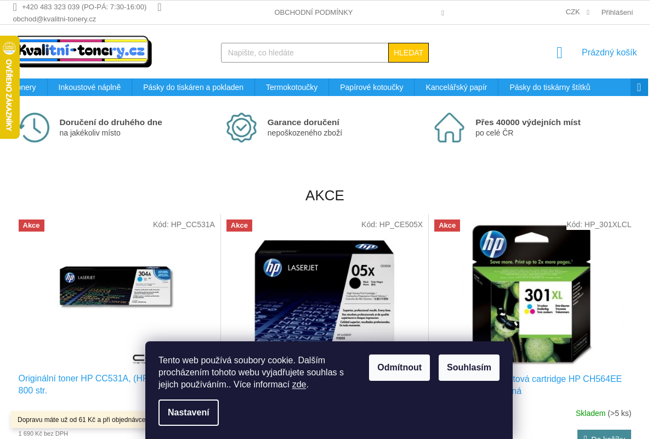Click the search input field

pyautogui.click(x=304, y=53)
